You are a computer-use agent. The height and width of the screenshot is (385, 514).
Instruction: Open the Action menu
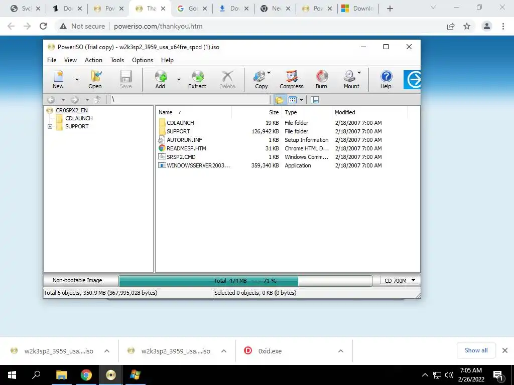pos(93,60)
